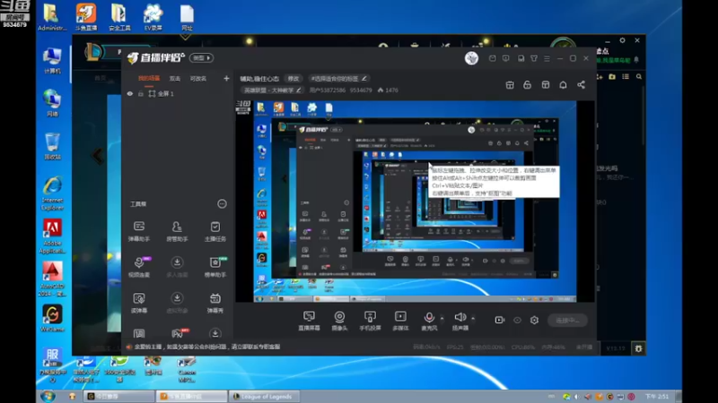Screen dimensions: 718x403
Task: Switch to the 可改名 scene tab
Action: [198, 79]
